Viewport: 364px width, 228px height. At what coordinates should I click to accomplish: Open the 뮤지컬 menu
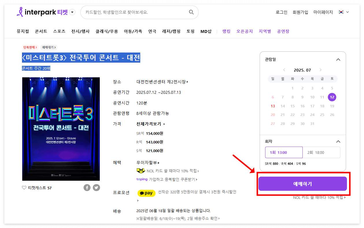click(23, 31)
